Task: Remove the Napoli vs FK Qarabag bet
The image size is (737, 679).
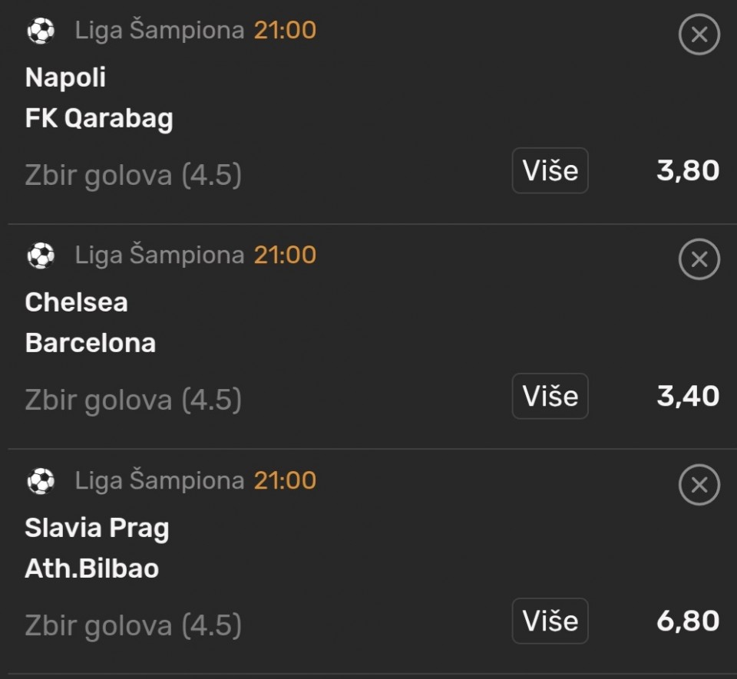Action: (699, 35)
